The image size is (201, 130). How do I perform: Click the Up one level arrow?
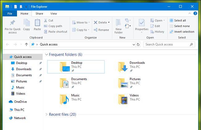(26, 44)
